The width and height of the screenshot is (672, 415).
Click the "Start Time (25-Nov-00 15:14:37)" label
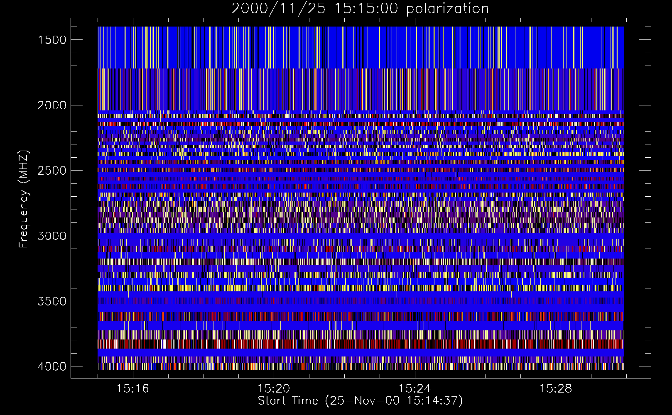[360, 401]
